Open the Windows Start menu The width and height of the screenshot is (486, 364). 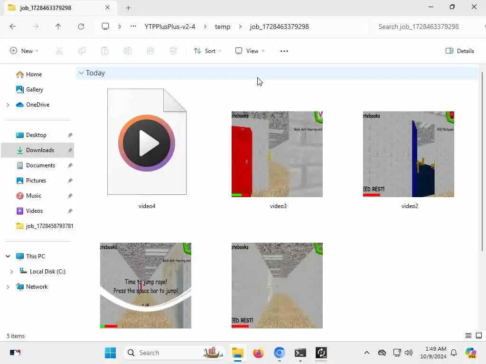click(x=110, y=353)
